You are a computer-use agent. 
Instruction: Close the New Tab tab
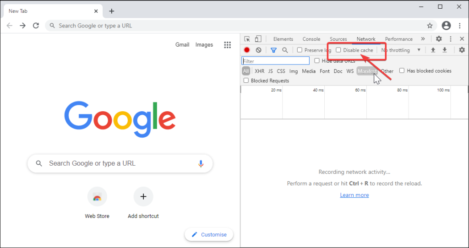coord(96,11)
